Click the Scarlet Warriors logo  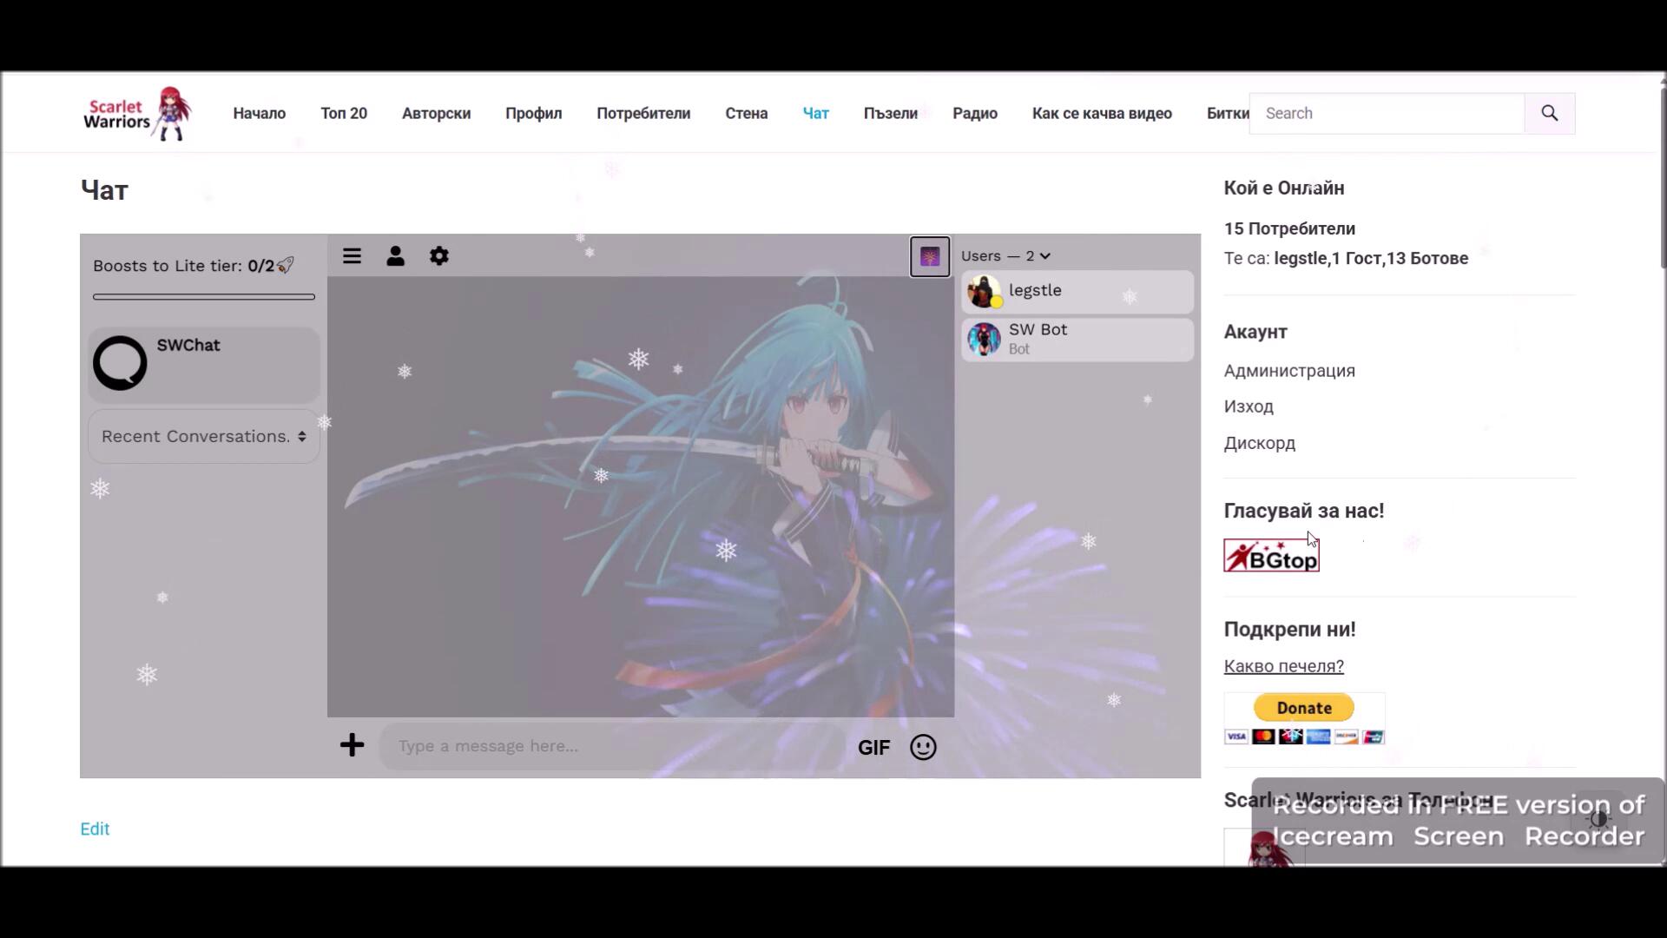tap(137, 114)
